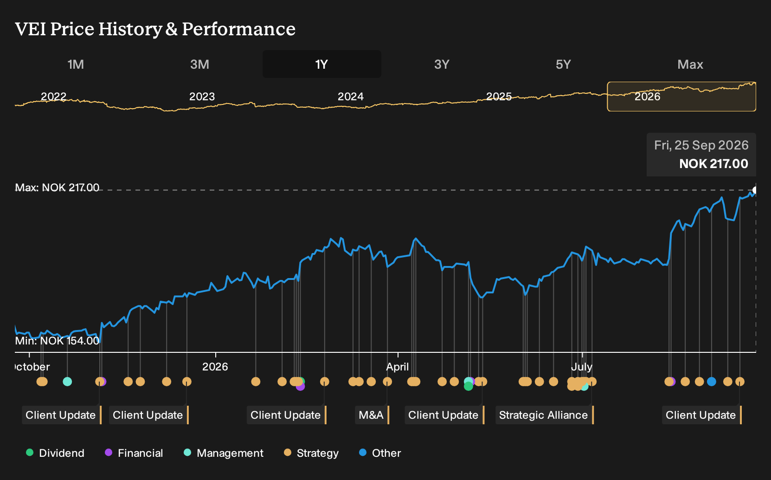The width and height of the screenshot is (771, 480).
Task: Click the blue Other event dot
Action: click(x=712, y=382)
